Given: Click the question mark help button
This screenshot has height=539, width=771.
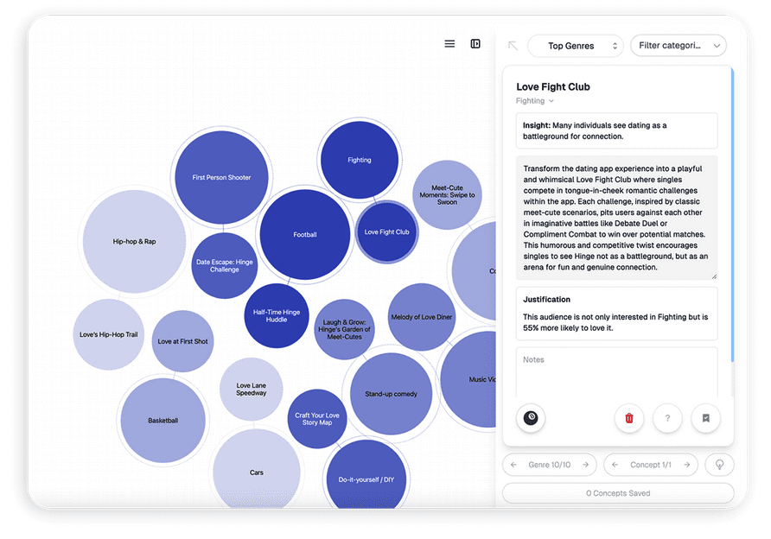Looking at the screenshot, I should [667, 418].
